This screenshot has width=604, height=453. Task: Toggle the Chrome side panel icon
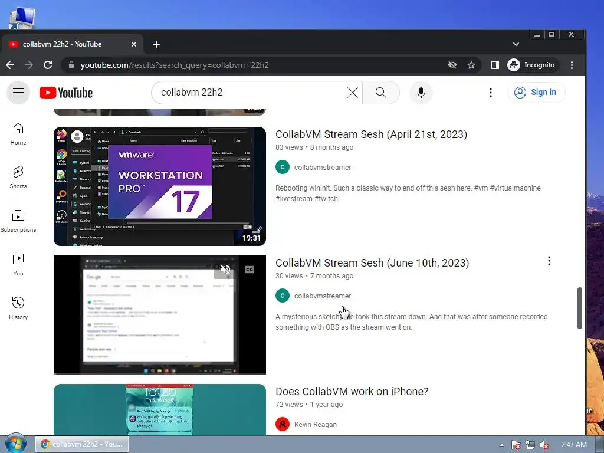(495, 65)
